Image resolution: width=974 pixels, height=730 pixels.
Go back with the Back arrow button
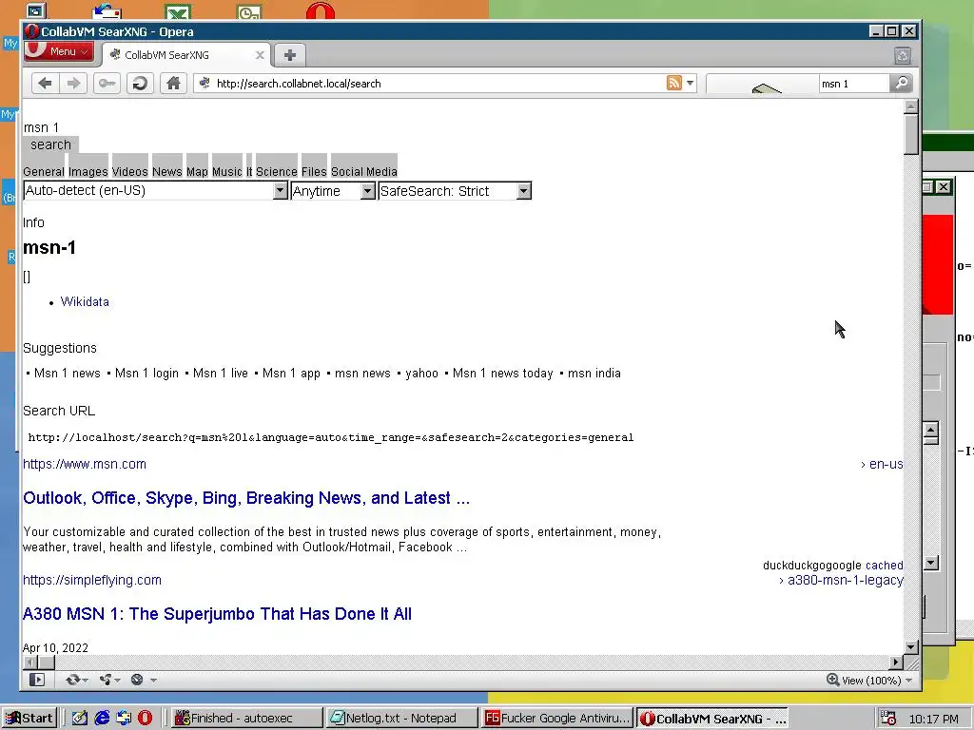tap(45, 84)
